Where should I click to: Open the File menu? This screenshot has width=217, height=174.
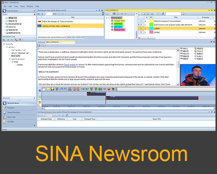pos(5,7)
